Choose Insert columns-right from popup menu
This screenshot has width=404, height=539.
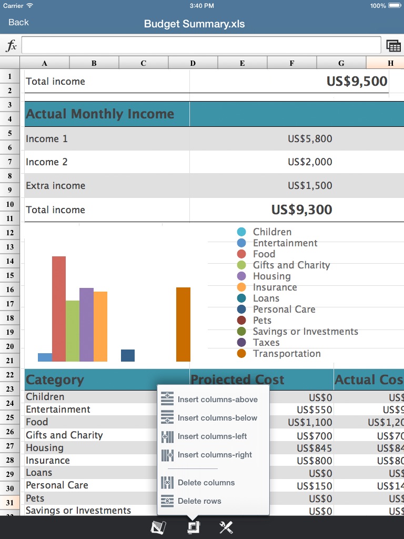[x=215, y=455]
